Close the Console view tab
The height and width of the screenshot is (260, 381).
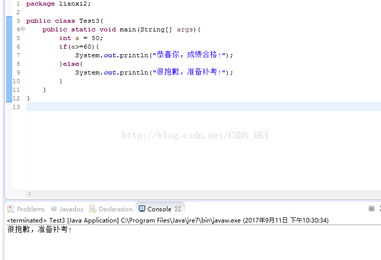coord(178,209)
